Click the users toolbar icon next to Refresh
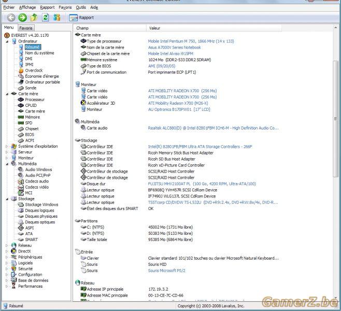The image size is (341, 311). click(57, 18)
